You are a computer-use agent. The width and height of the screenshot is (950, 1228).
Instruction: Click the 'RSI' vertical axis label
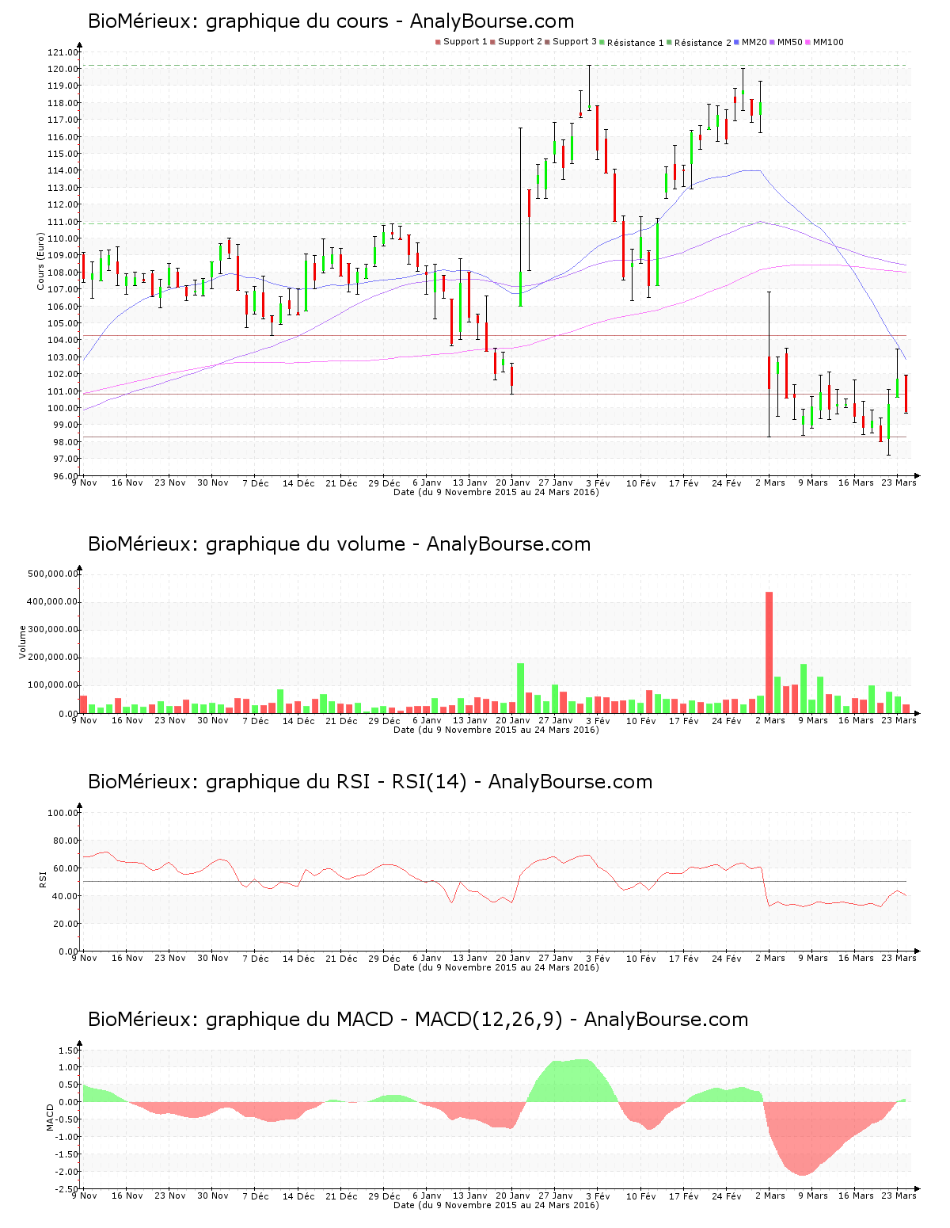click(x=42, y=879)
